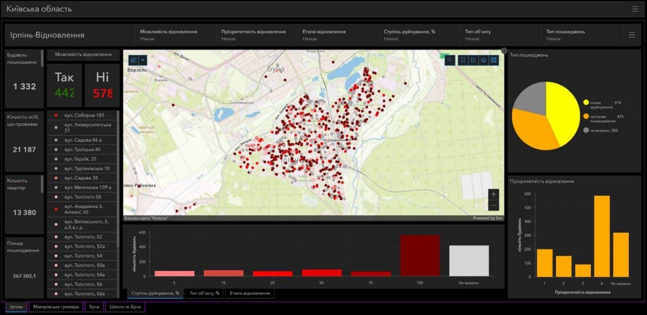The image size is (647, 315).
Task: Click the Ворзель town label on map
Action: [x=137, y=70]
